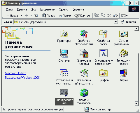The image size is (140, 113).
Task: Open Установка оборудования icon
Action: [84, 73]
